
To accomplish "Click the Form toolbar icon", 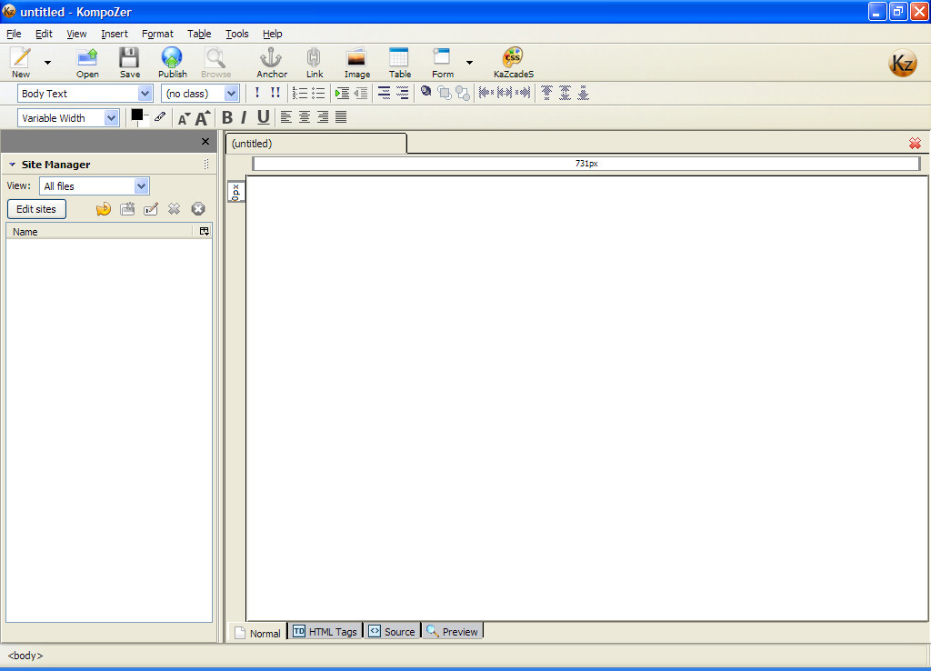I will tap(442, 56).
